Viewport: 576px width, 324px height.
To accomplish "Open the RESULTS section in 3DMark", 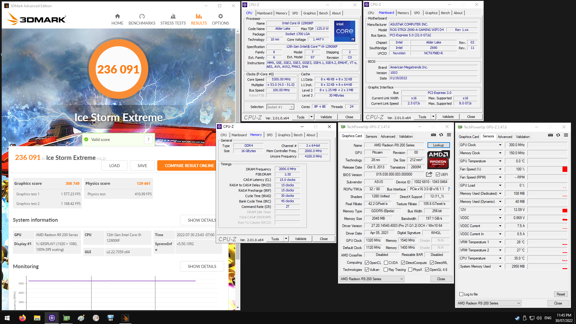I will (199, 19).
